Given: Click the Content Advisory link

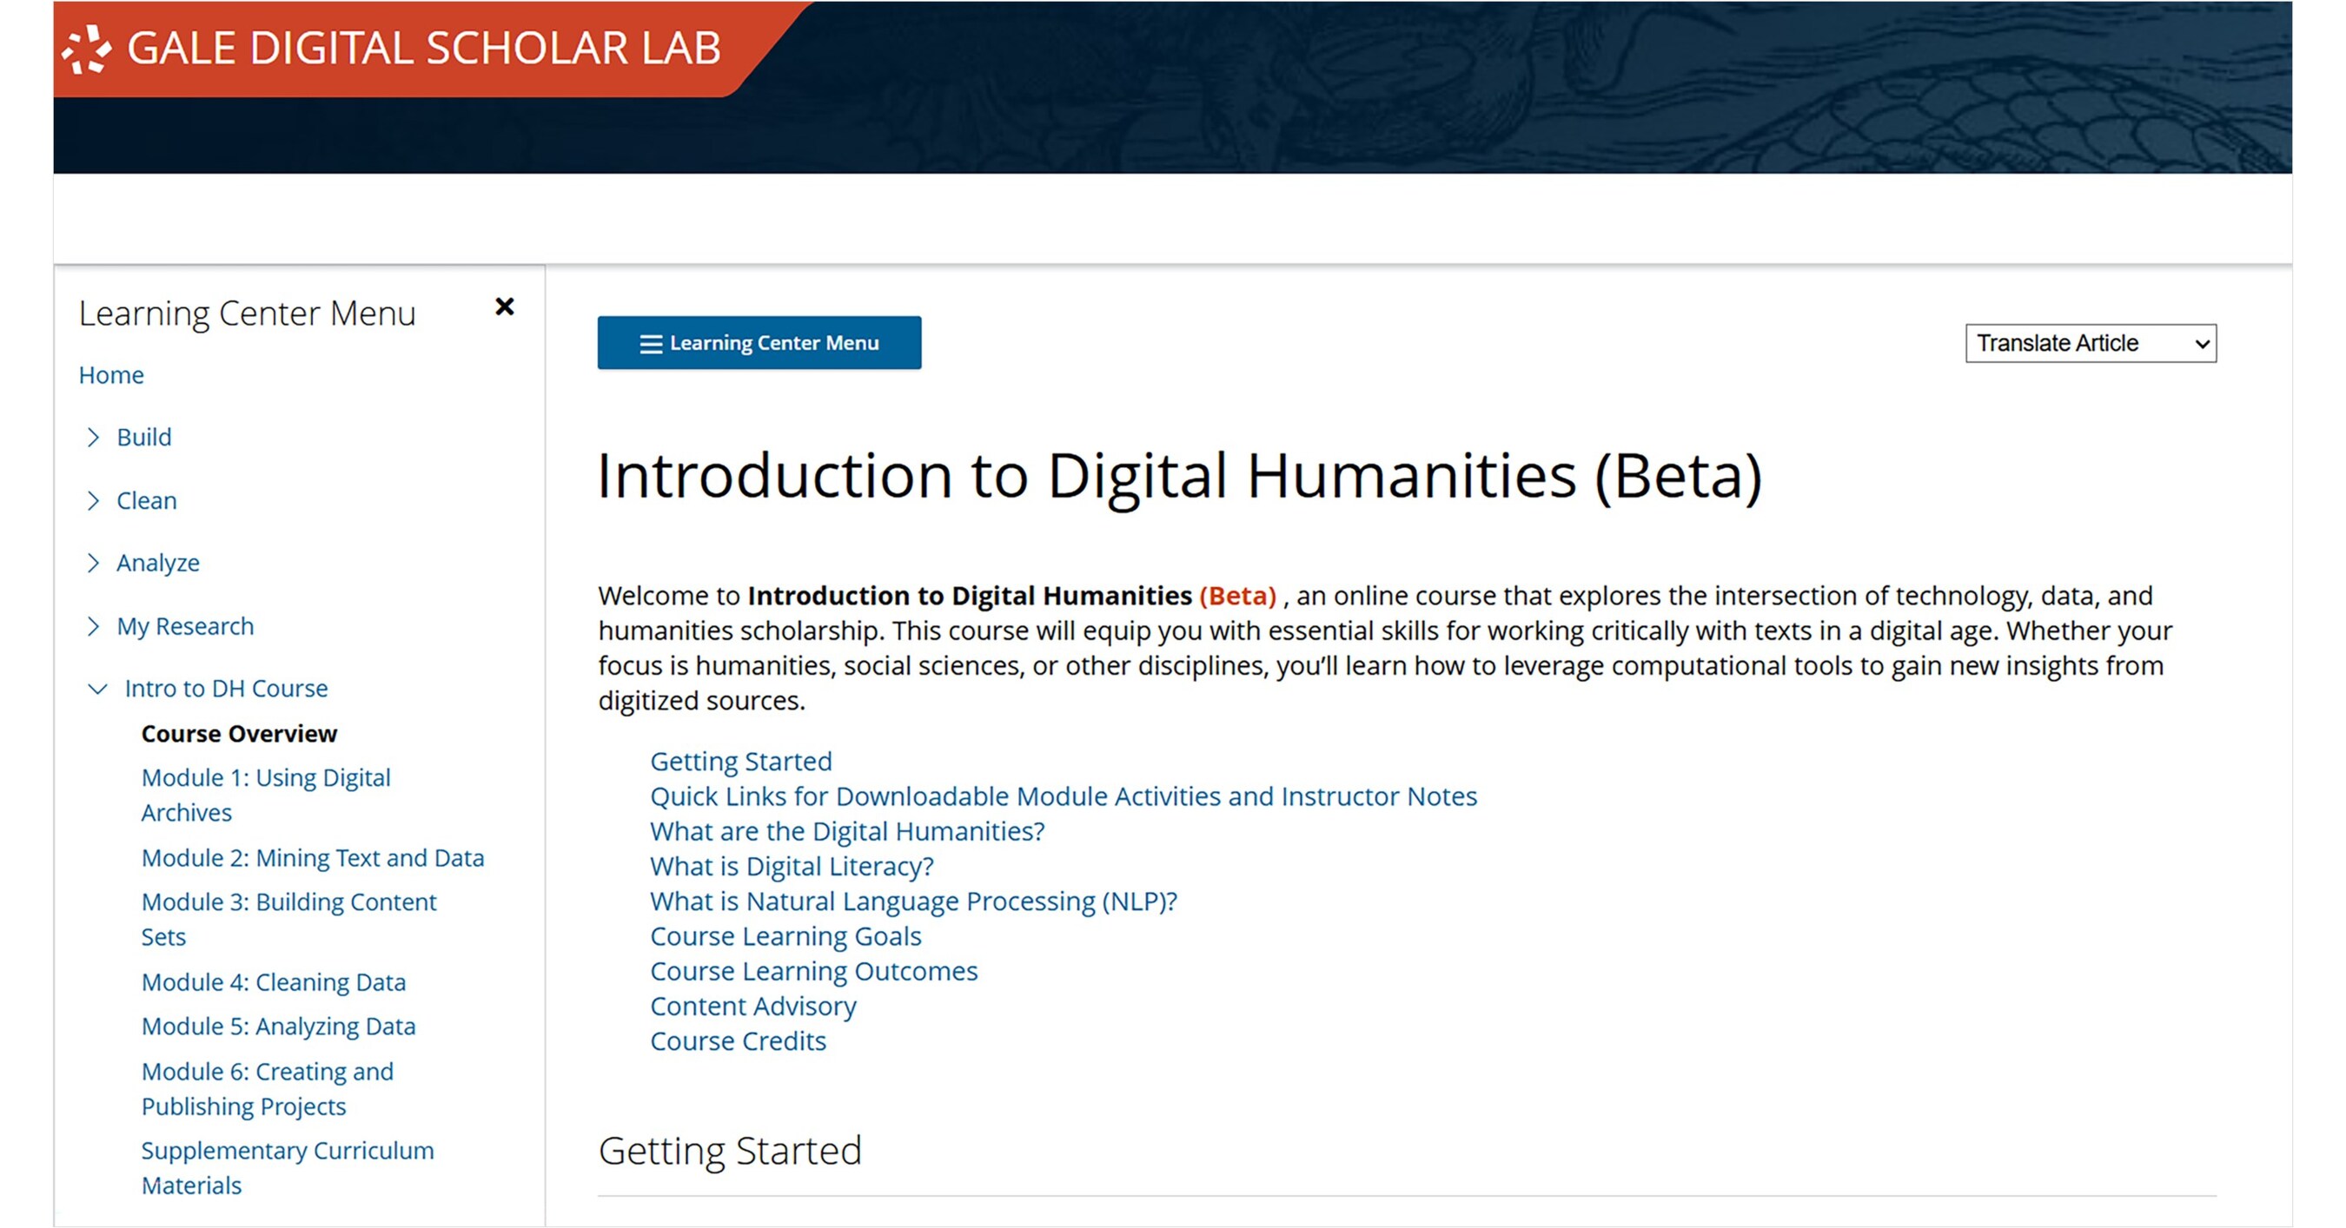Looking at the screenshot, I should coord(752,1006).
